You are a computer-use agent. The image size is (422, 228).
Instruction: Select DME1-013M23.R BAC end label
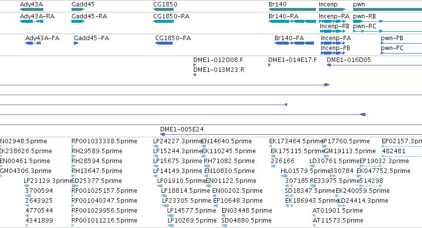pos(219,70)
